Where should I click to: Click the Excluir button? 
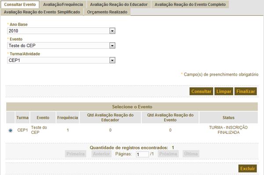247,168
